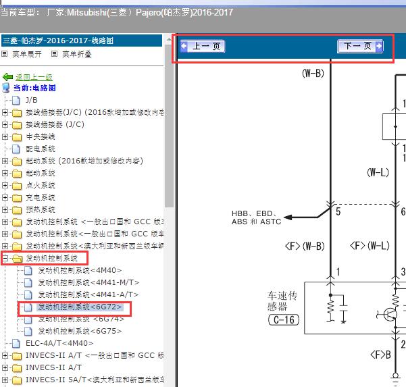The height and width of the screenshot is (387, 406).
Task: Open 发动机控制系统<6G75> entry
Action: tap(80, 331)
